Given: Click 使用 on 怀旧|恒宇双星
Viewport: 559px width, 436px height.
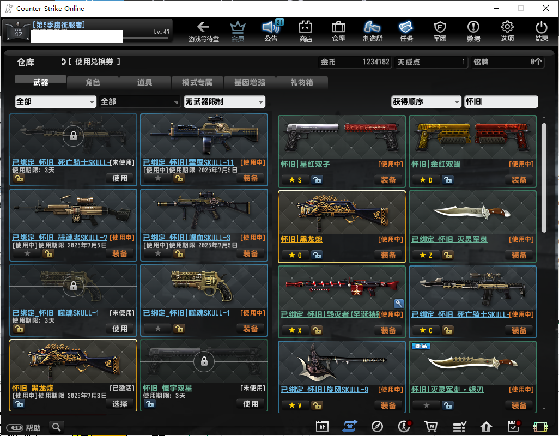Looking at the screenshot, I should (250, 404).
